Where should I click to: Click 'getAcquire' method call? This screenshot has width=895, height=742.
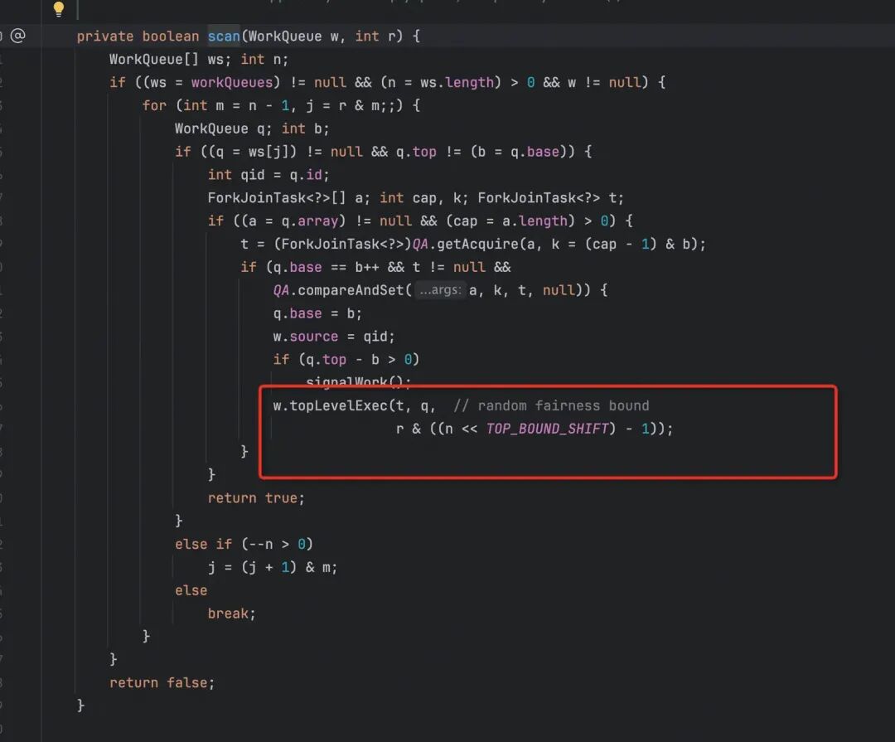477,244
